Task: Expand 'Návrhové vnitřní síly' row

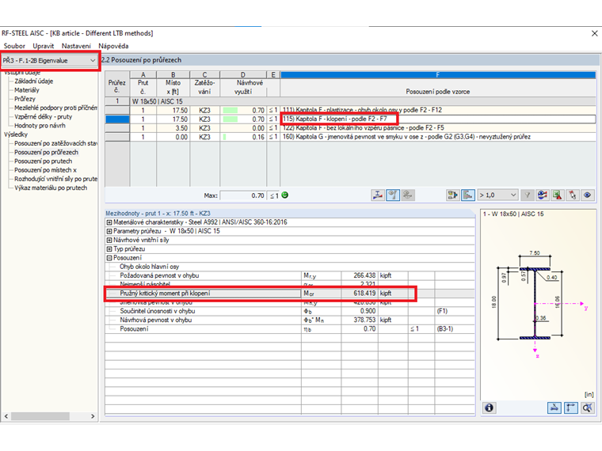Action: (x=109, y=240)
